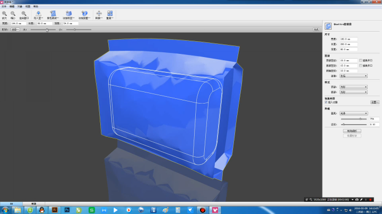Click the blue flag-shaped toolbar icon

(x=53, y=14)
